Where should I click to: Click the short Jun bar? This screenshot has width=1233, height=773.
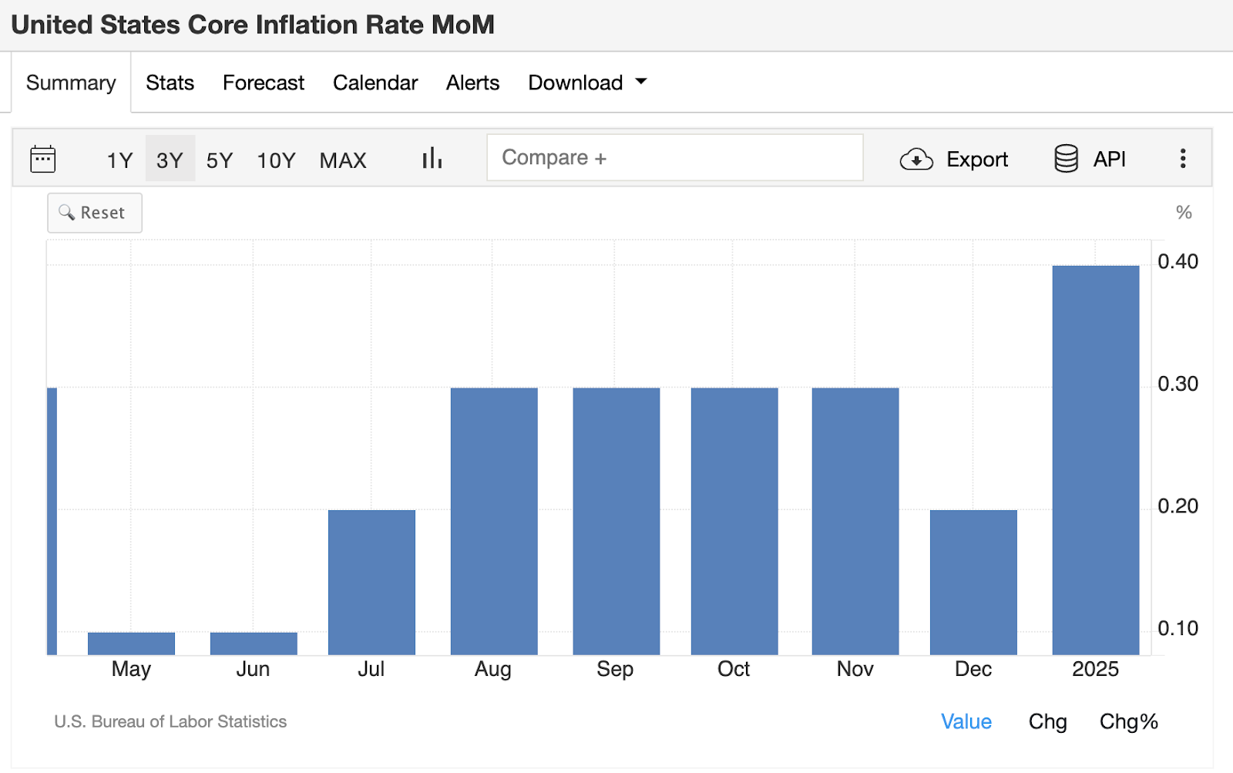click(254, 644)
